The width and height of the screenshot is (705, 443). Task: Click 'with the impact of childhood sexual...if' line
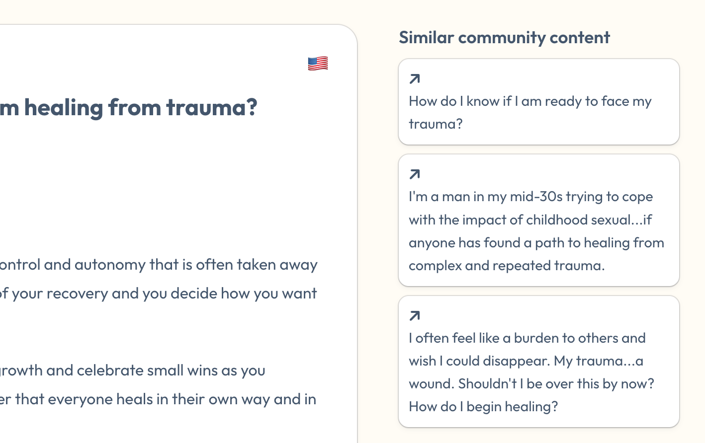[530, 220]
